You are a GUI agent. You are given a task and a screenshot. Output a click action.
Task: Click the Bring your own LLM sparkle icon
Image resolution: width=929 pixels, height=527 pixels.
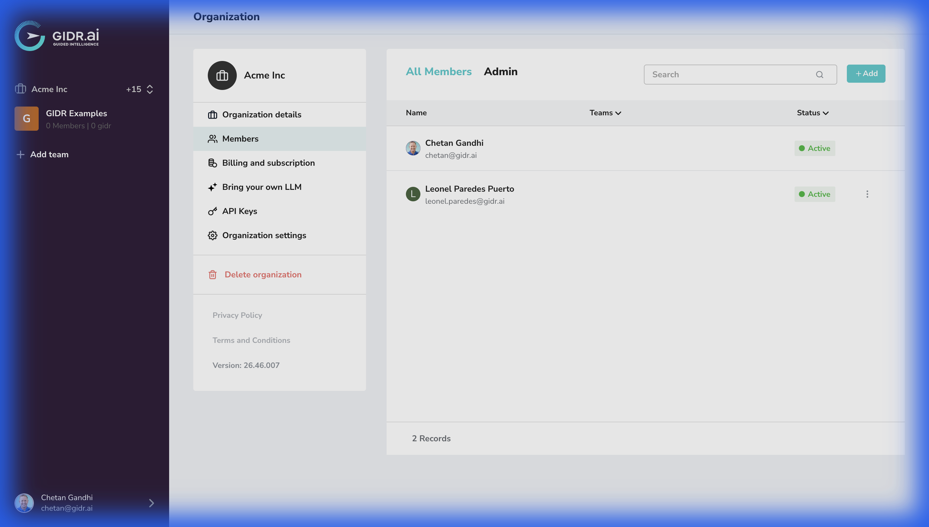[x=213, y=187]
